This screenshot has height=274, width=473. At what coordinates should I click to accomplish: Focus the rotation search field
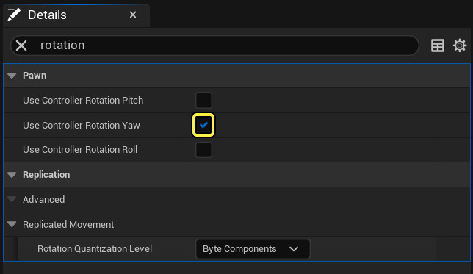pos(214,46)
